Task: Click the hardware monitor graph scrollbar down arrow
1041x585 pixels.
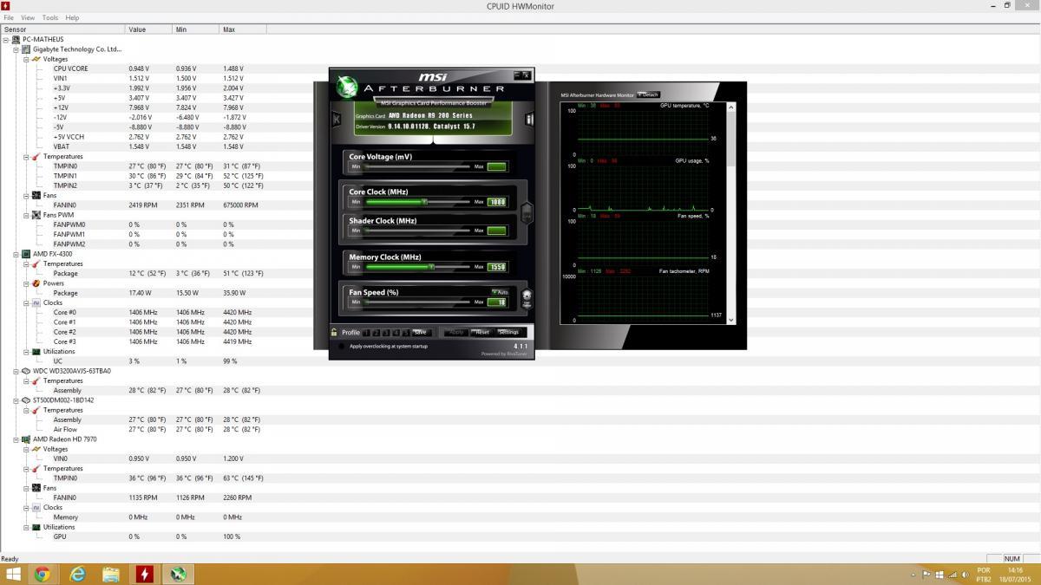Action: 730,319
